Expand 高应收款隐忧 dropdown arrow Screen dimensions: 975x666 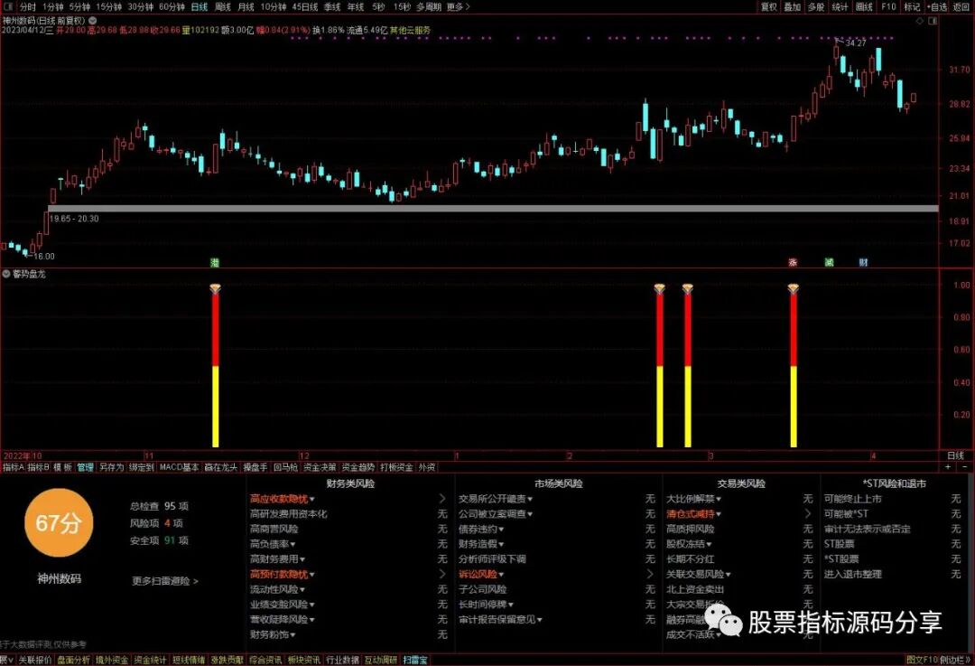(x=312, y=499)
